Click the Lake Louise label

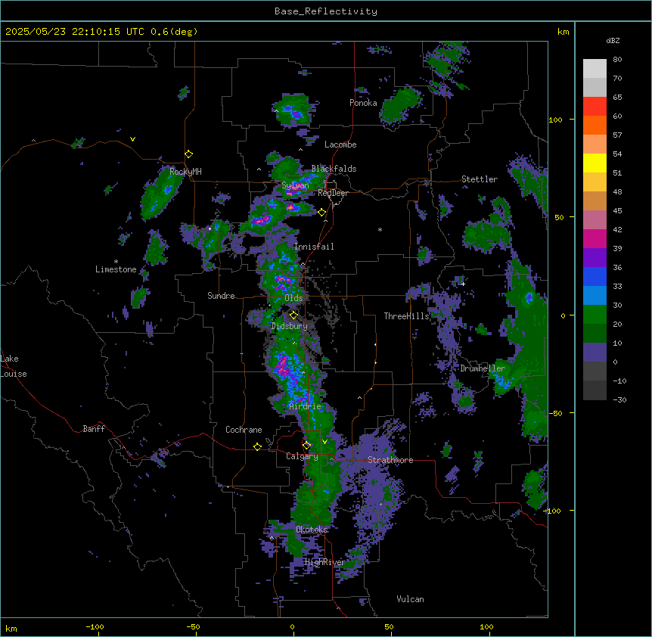coord(14,366)
